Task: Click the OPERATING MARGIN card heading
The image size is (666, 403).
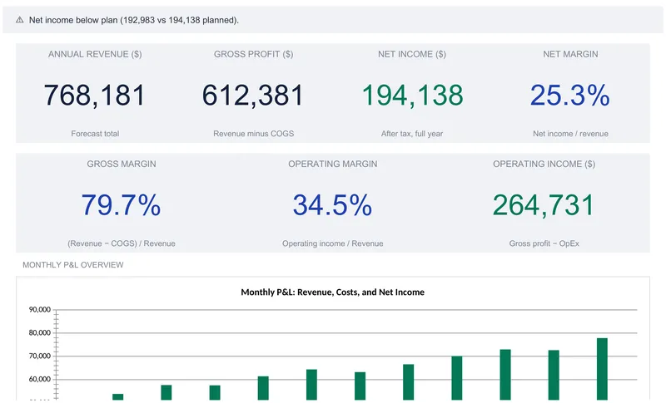Action: (x=332, y=164)
